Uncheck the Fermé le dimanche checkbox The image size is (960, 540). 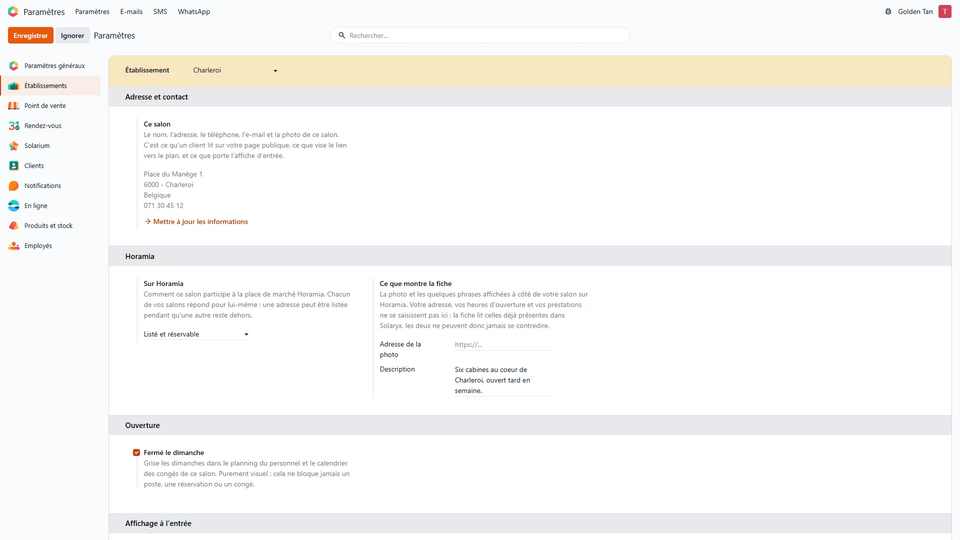(x=136, y=452)
